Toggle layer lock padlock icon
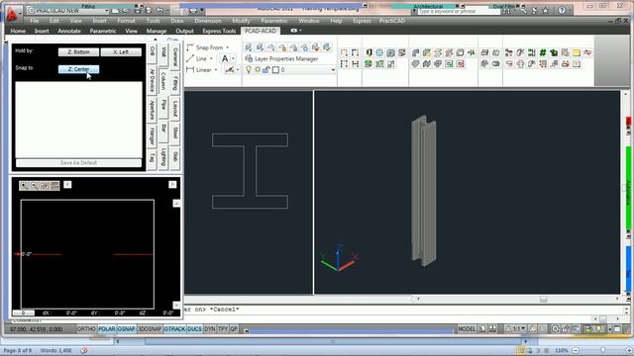Viewport: 634px width, 356px height. coord(266,70)
